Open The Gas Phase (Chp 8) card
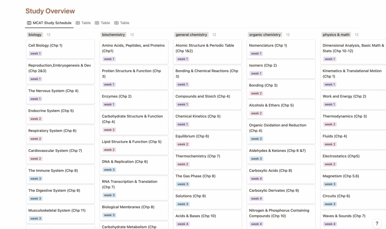 [207, 180]
